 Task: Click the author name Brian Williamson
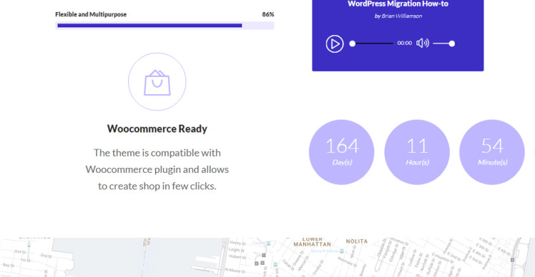[x=401, y=16]
